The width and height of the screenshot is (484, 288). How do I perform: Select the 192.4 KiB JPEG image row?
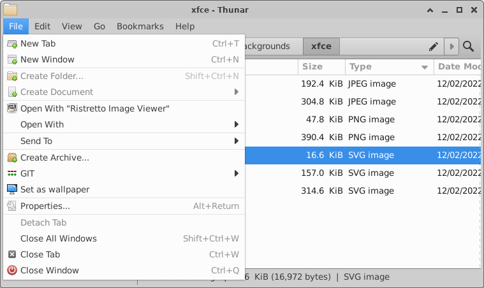363,84
